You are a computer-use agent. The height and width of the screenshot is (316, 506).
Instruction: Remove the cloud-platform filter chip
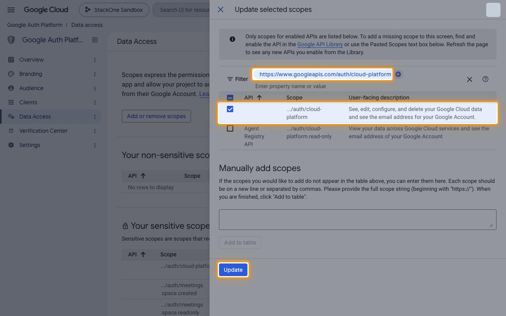click(398, 74)
